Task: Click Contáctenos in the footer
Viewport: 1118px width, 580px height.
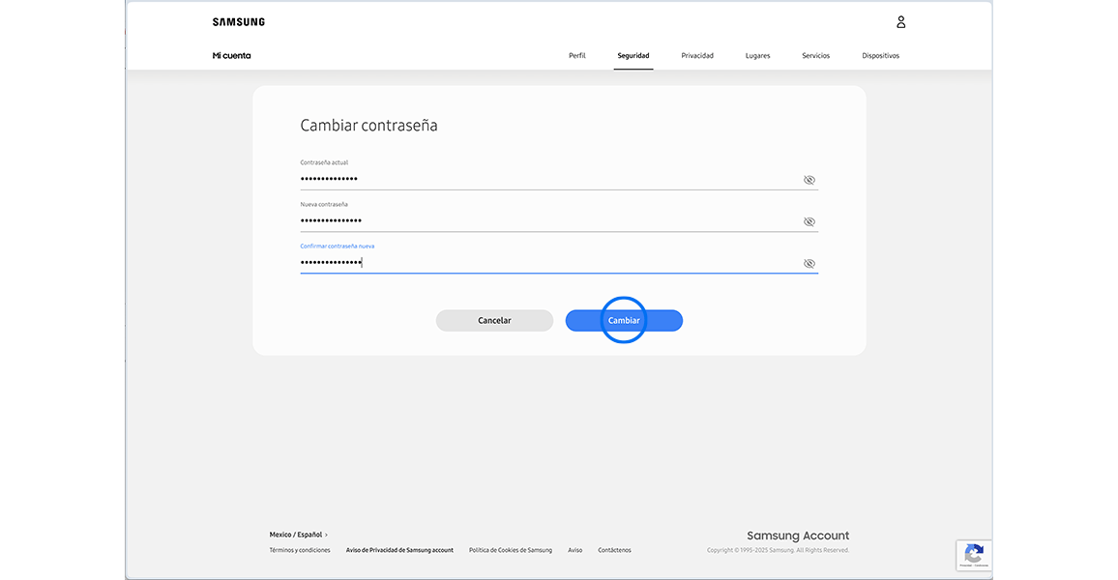Action: [614, 549]
